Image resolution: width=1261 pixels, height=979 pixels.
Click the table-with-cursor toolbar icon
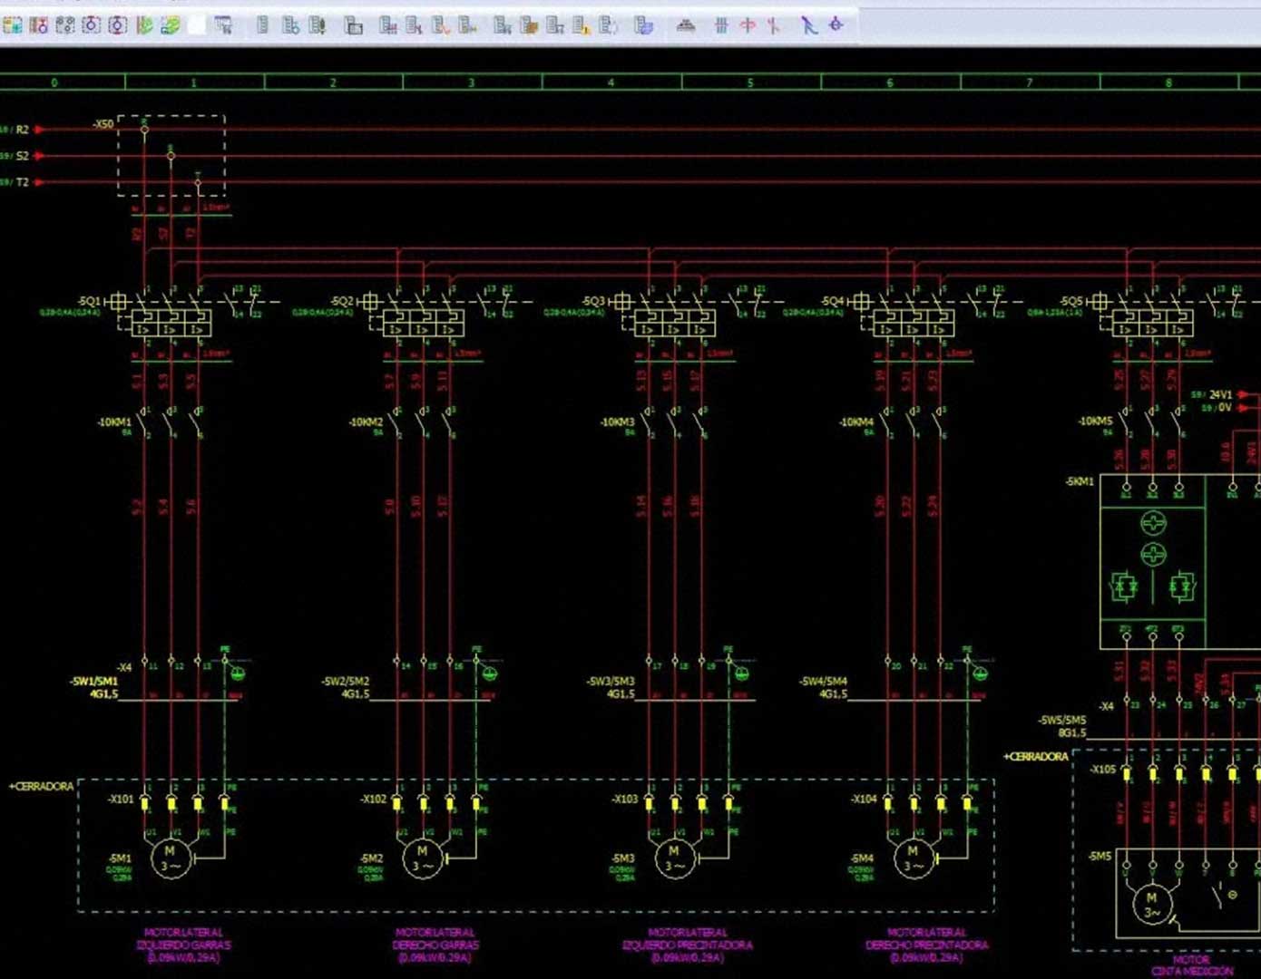pyautogui.click(x=223, y=25)
